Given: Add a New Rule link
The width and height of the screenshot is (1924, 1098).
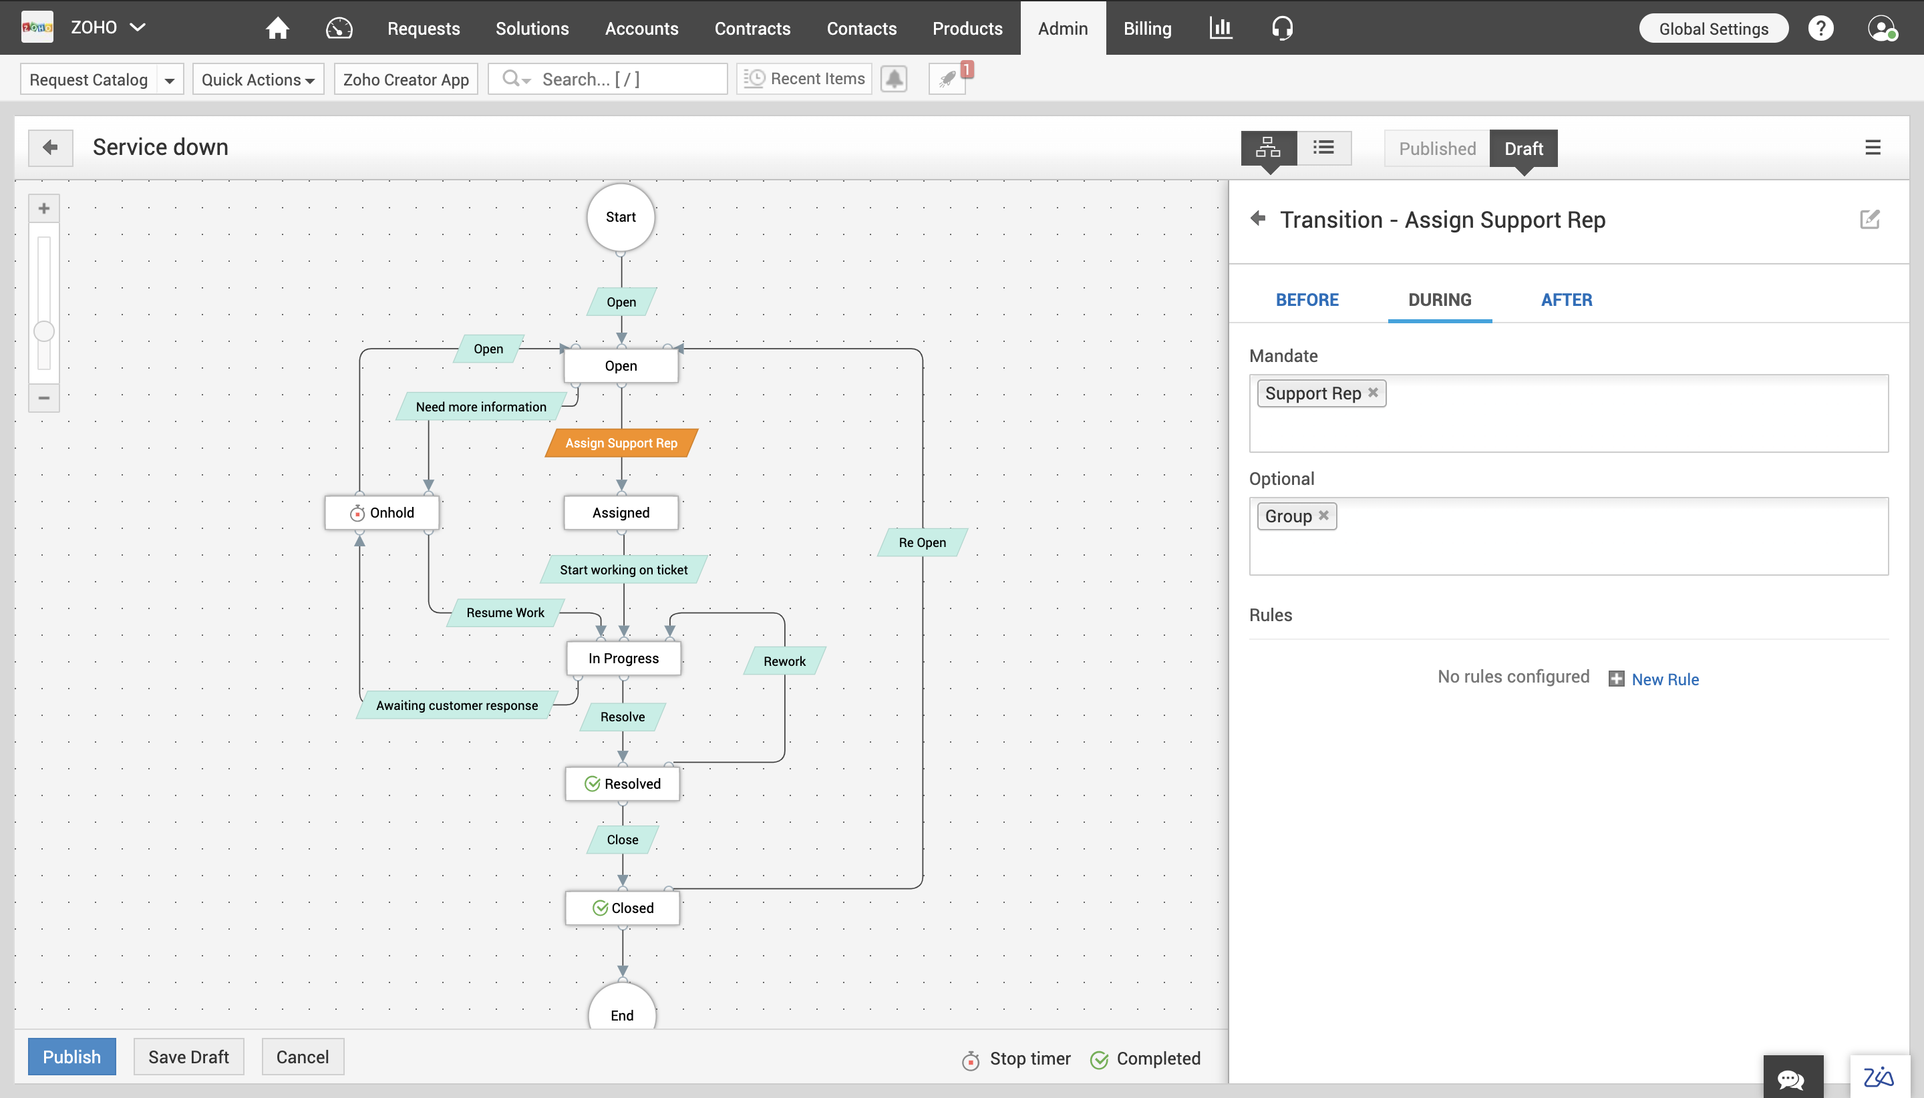Looking at the screenshot, I should point(1665,679).
